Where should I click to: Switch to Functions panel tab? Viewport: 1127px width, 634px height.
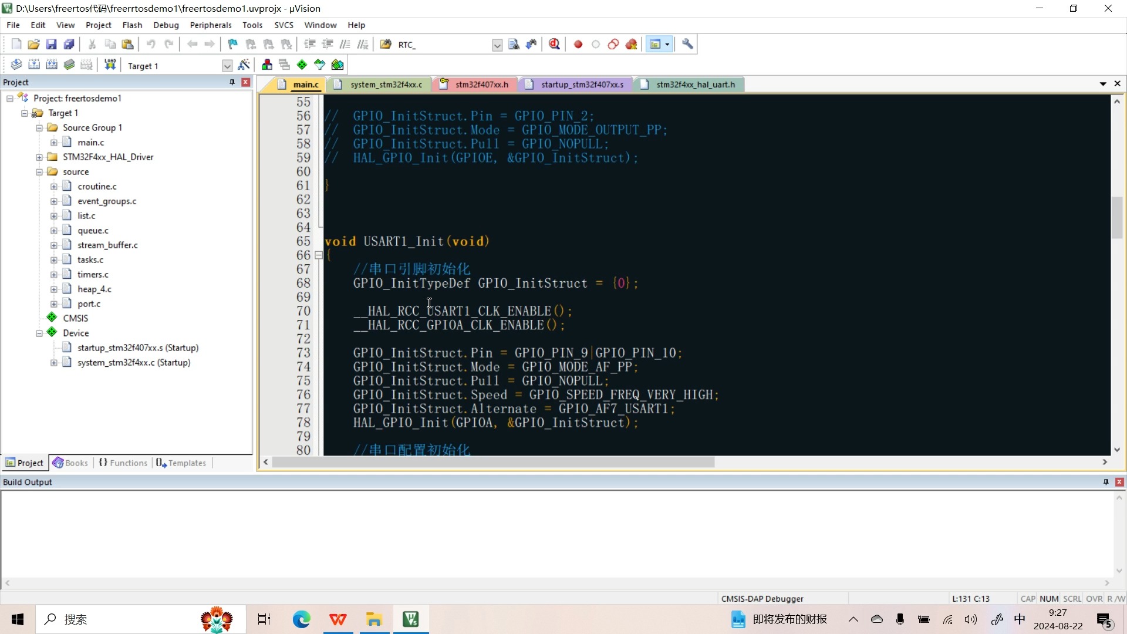coord(123,463)
